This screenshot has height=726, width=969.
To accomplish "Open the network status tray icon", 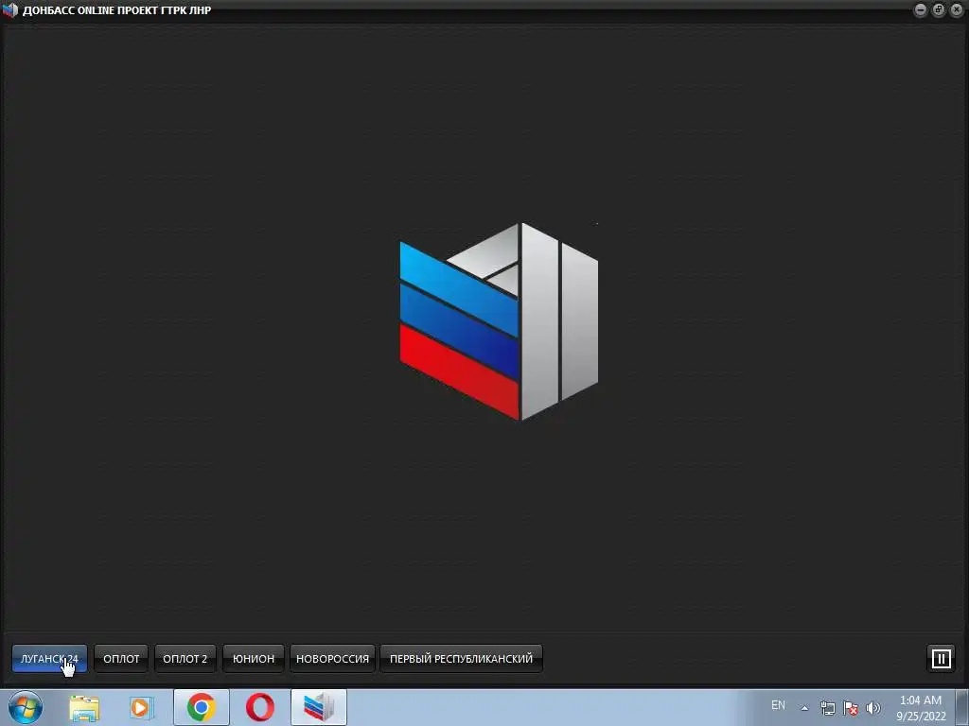I will tap(827, 708).
